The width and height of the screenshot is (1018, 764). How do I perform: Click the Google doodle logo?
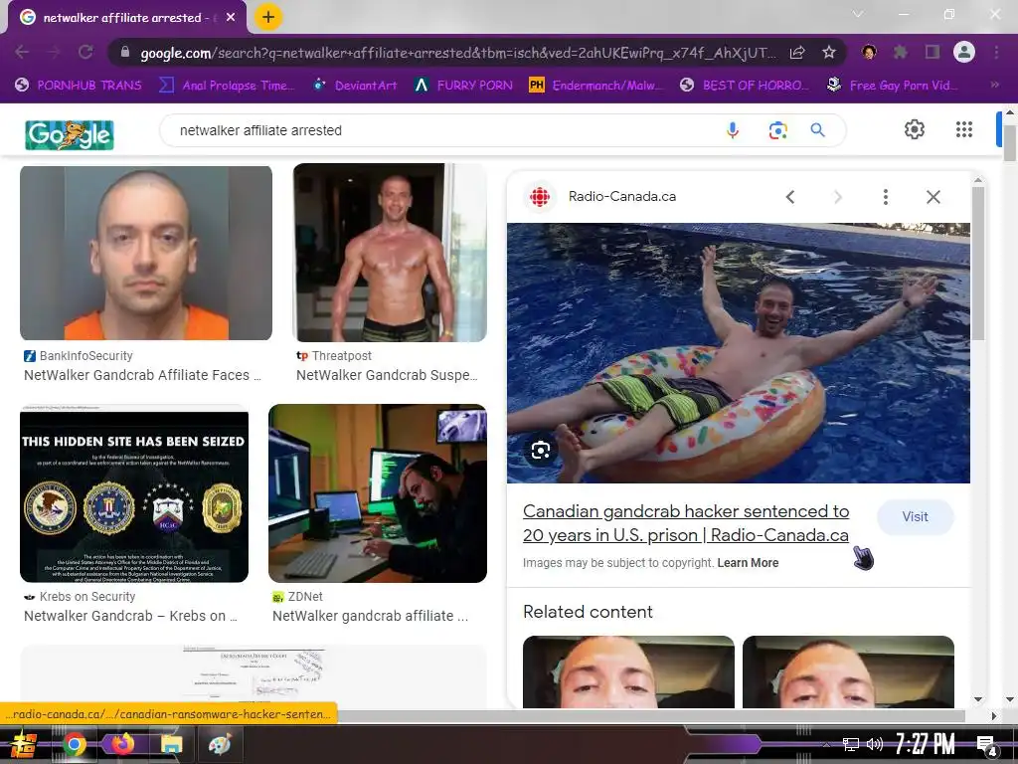point(70,134)
